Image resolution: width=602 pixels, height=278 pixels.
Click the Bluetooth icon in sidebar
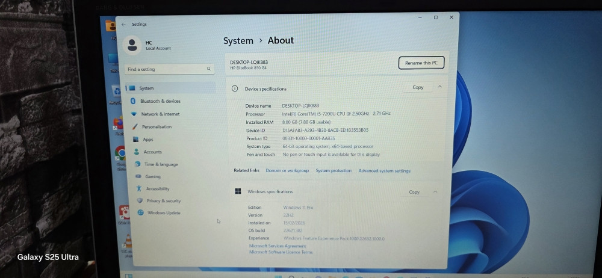[133, 101]
